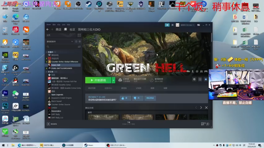The image size is (264, 148).
Task: Select Descenders in library list
Action: [x=56, y=111]
